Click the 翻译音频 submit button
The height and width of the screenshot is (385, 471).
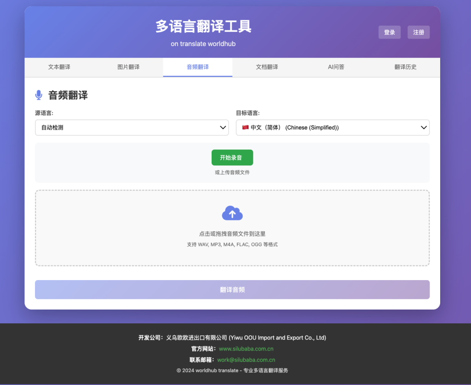pyautogui.click(x=232, y=290)
